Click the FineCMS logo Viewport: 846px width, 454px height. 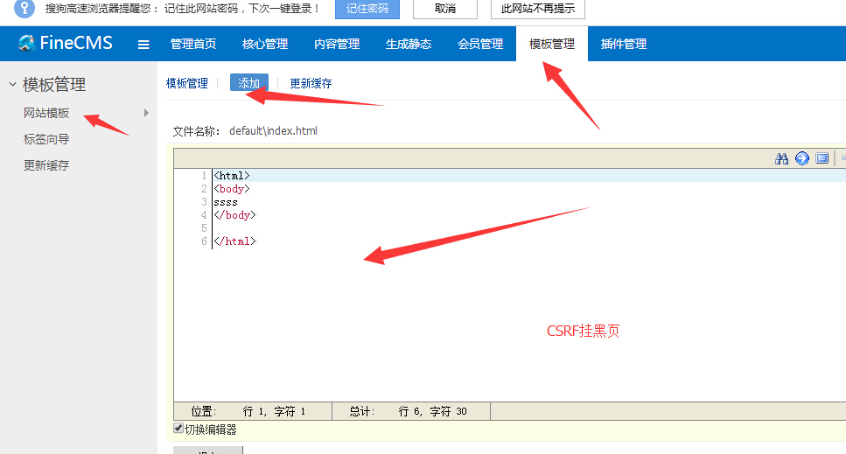[x=66, y=43]
